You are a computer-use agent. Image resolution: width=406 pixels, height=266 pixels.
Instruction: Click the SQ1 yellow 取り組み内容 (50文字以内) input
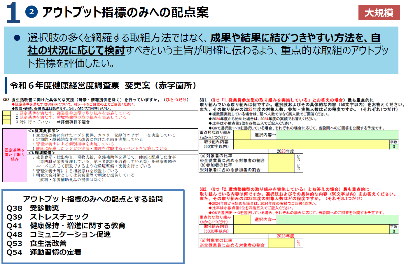coord(311,144)
